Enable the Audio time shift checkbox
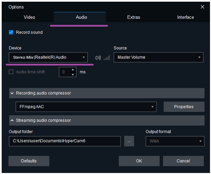The width and height of the screenshot is (211, 174). [11, 72]
